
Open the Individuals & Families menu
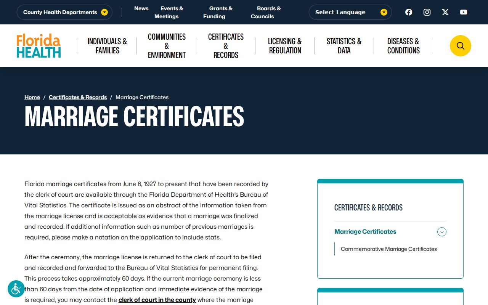click(107, 46)
